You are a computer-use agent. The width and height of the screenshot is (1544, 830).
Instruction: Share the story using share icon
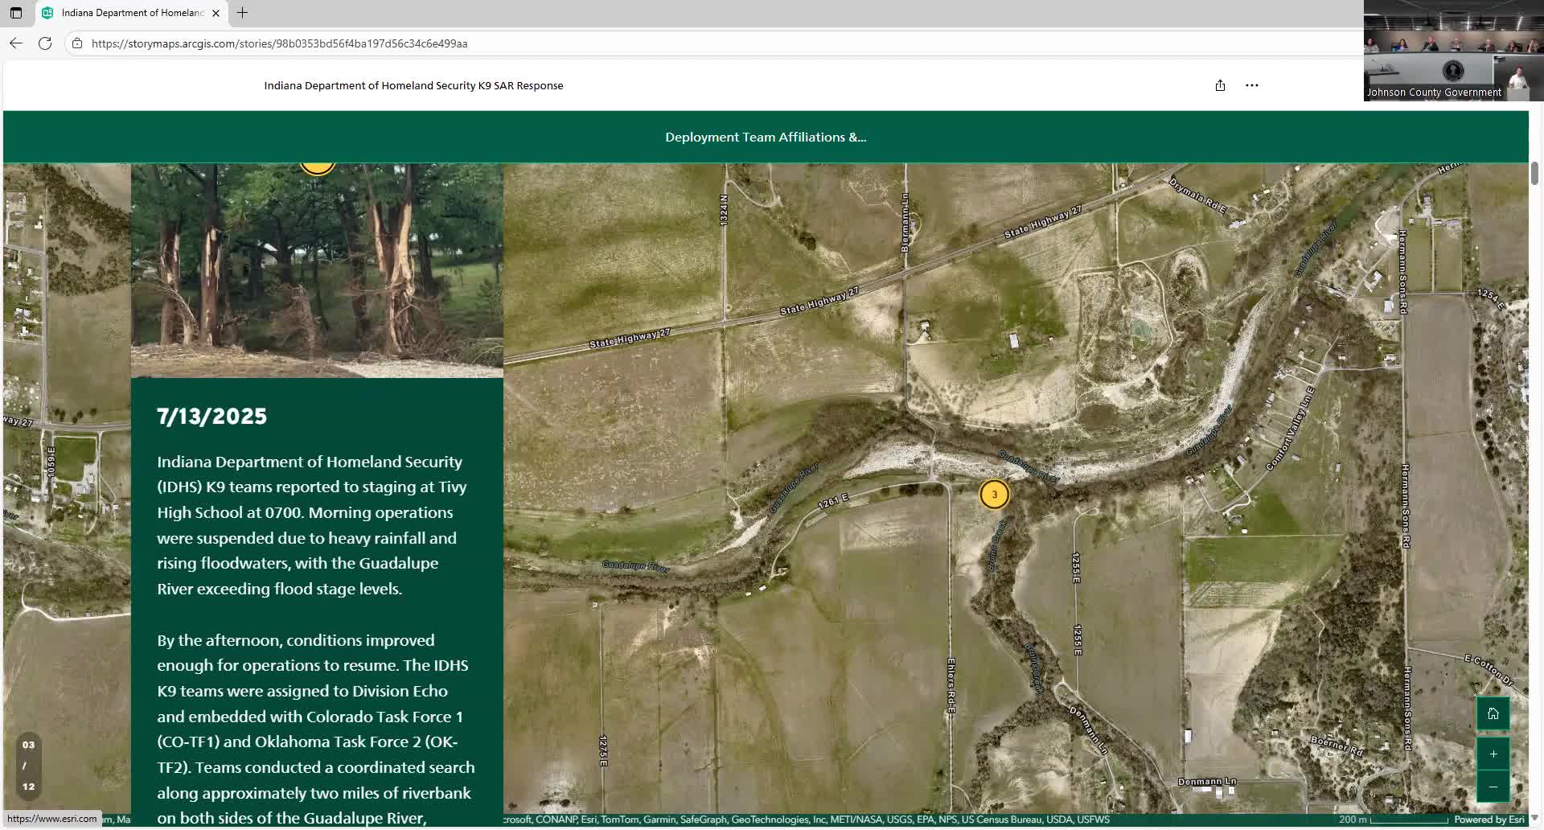(1220, 85)
